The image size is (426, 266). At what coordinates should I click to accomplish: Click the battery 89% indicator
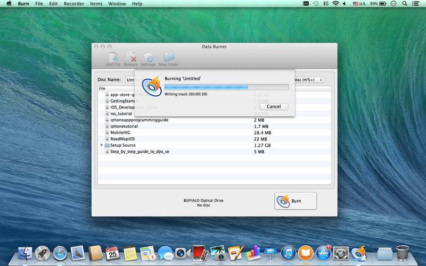pos(378,4)
